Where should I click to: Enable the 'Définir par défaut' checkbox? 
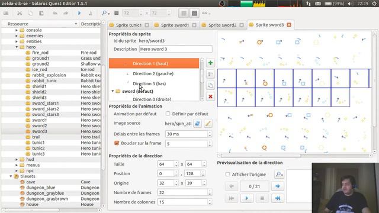(168, 114)
